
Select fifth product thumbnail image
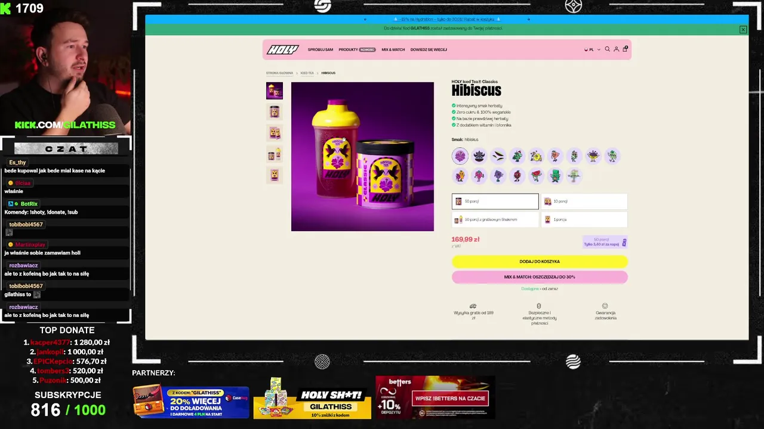[x=275, y=175]
